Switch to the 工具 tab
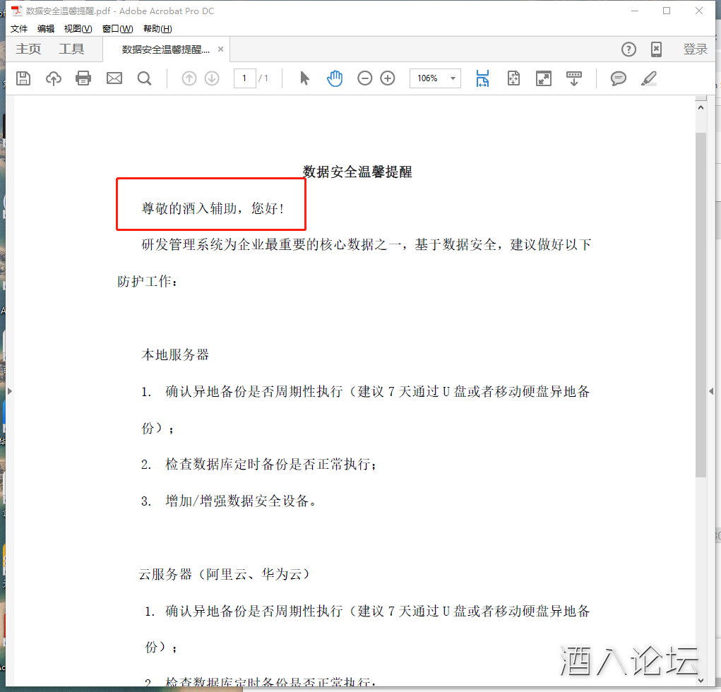 click(x=71, y=49)
